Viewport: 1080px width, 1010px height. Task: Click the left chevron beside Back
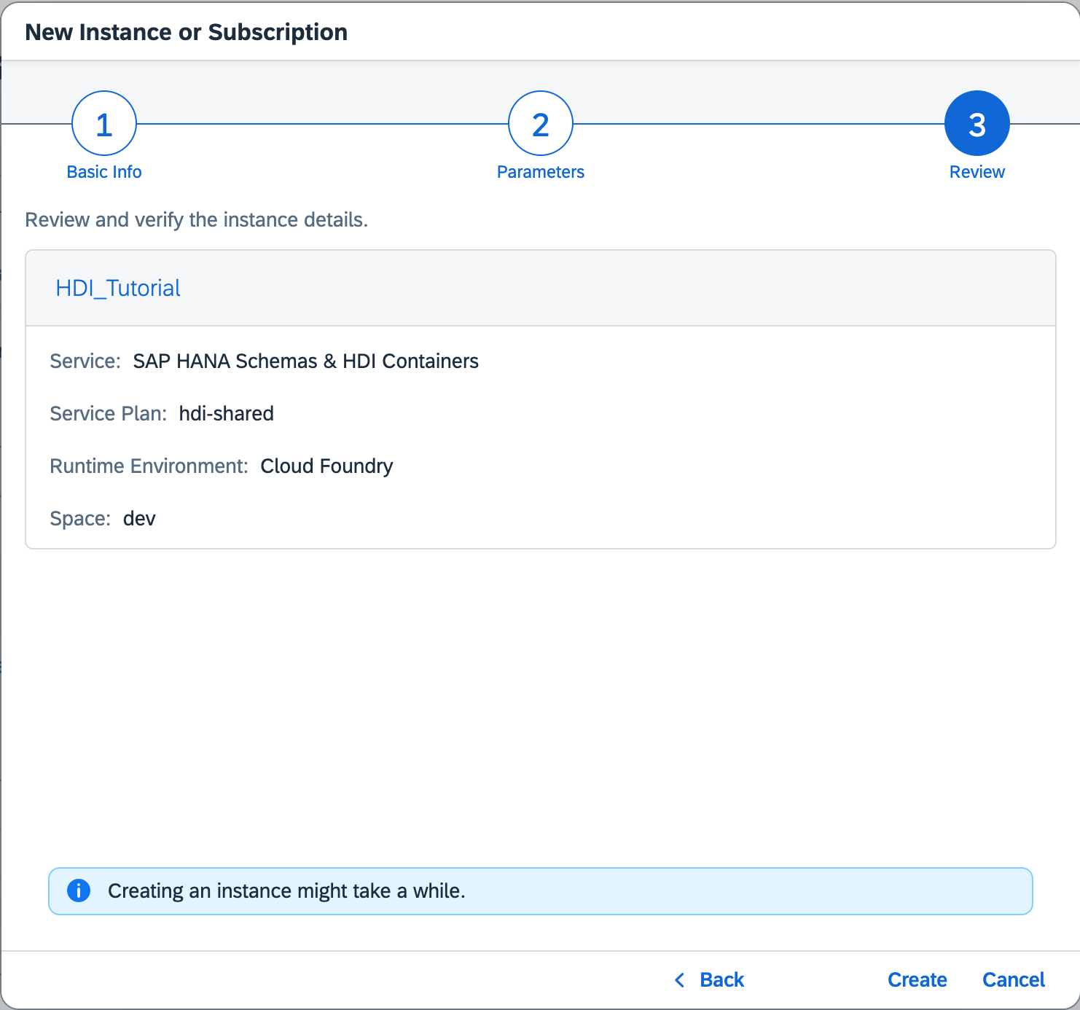point(680,980)
